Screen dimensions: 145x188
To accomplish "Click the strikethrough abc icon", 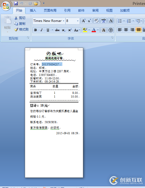I will pos(57,30).
